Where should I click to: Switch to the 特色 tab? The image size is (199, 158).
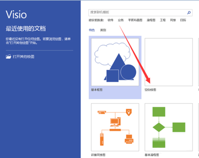click(x=92, y=30)
